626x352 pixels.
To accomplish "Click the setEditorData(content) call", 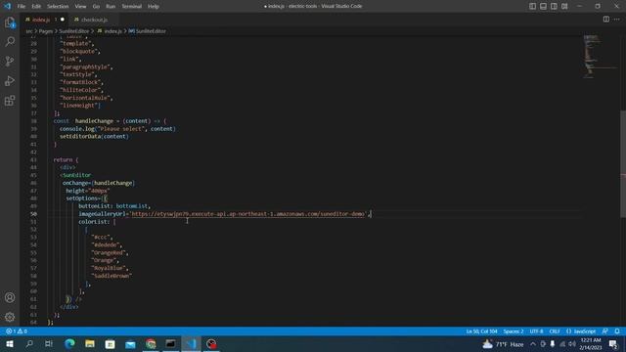I will click(94, 137).
